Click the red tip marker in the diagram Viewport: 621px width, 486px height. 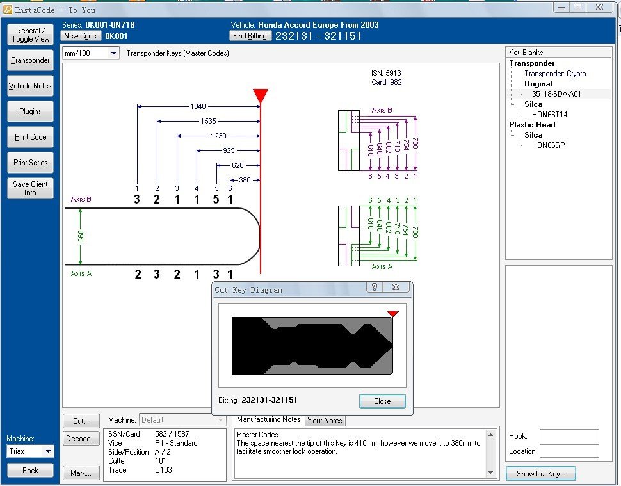[x=260, y=96]
